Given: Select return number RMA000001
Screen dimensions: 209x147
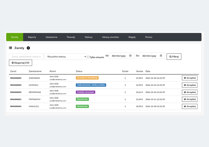Looking at the screenshot, I should pyautogui.click(x=16, y=107).
